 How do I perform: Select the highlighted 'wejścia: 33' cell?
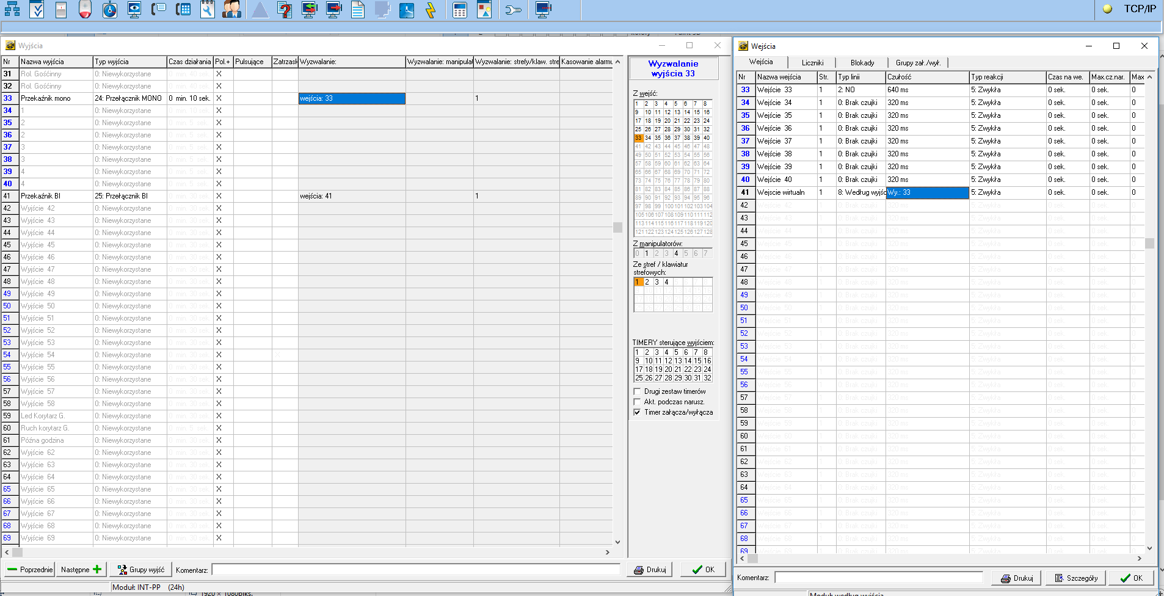click(x=352, y=98)
